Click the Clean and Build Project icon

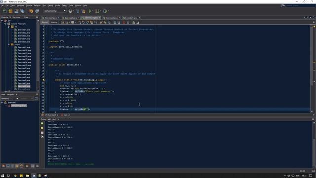83,11
